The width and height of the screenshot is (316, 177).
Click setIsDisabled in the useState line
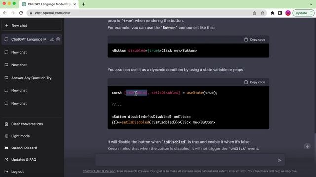[165, 93]
